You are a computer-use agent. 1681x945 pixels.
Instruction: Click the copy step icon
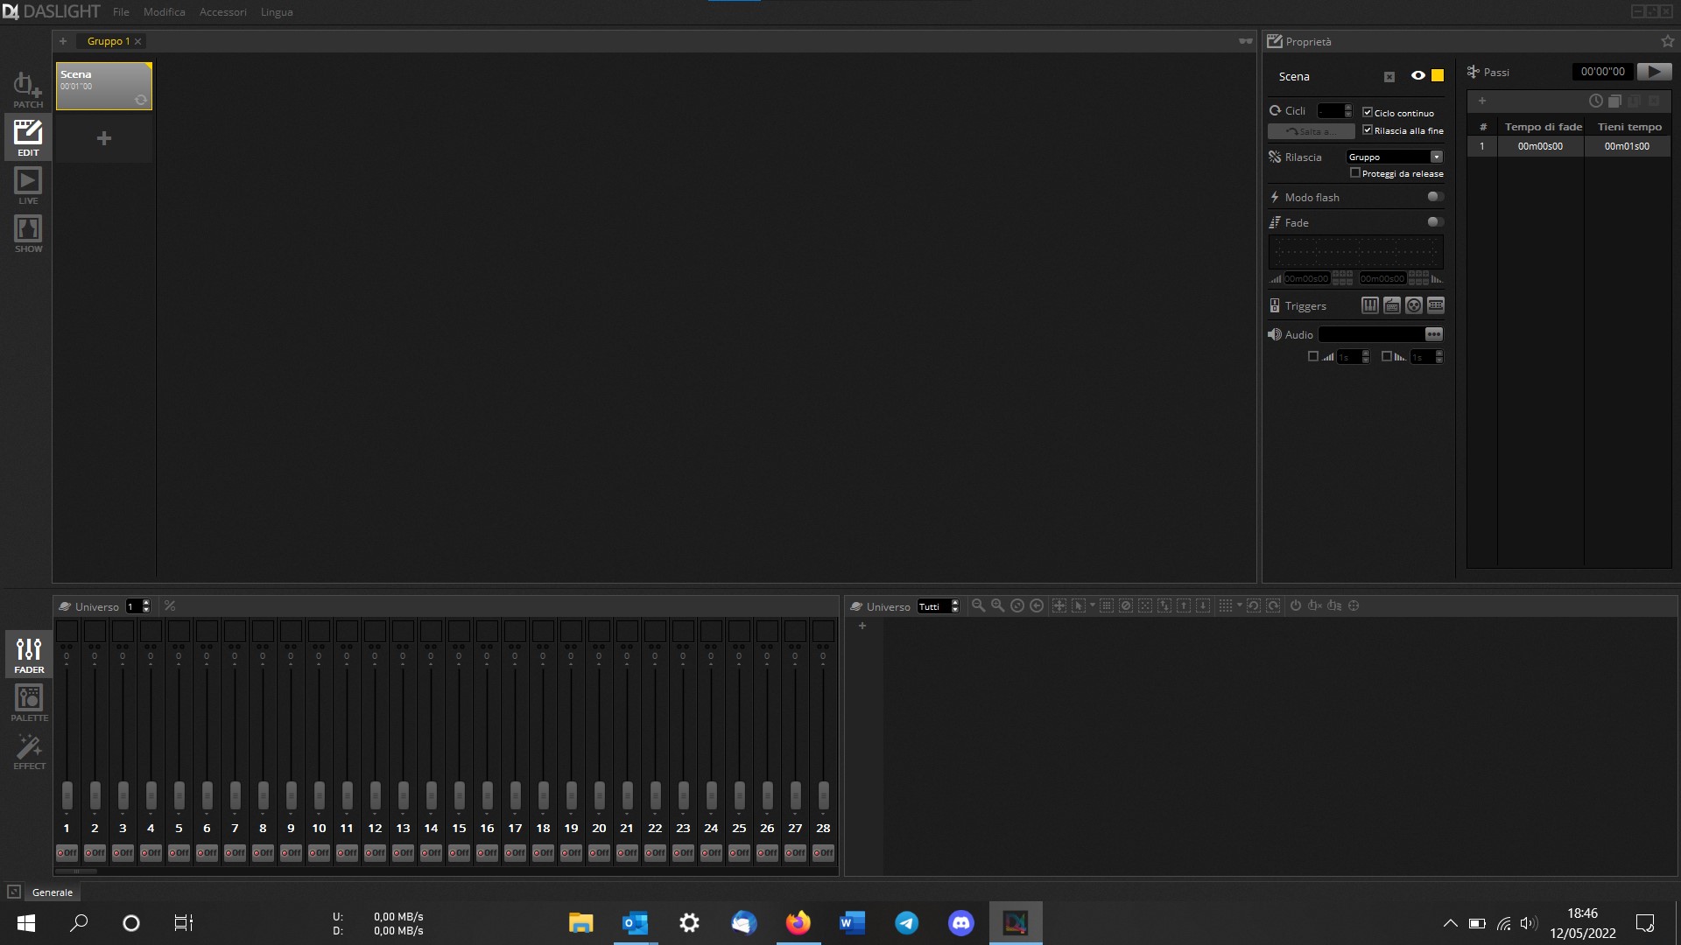click(x=1615, y=101)
